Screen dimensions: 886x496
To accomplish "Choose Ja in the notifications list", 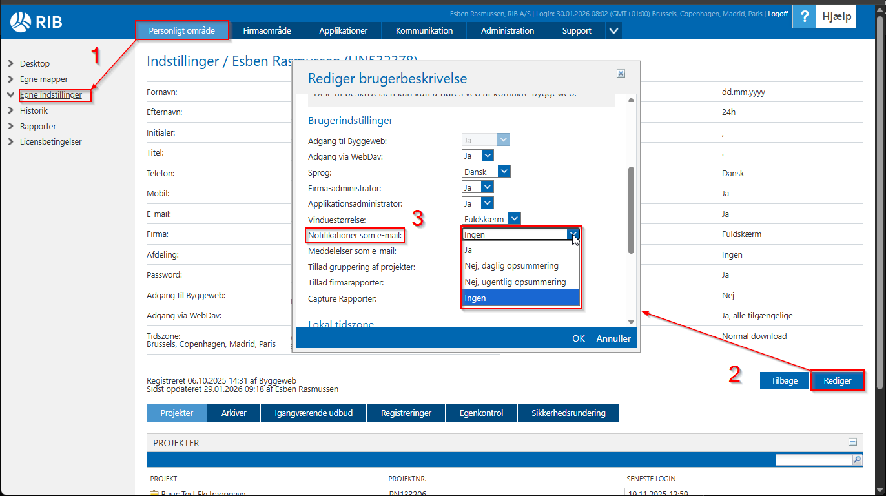I will click(520, 249).
